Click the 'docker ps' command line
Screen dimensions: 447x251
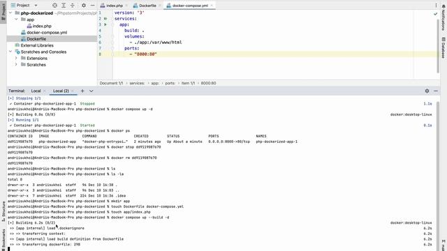(x=120, y=131)
